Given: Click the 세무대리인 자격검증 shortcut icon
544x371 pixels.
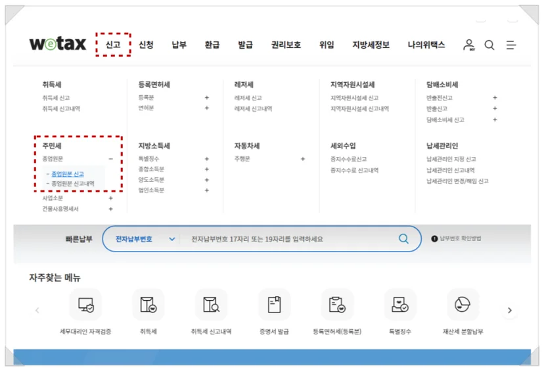Looking at the screenshot, I should coord(85,305).
